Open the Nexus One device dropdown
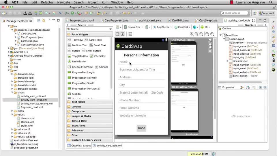The image size is (277, 156). 134,27
